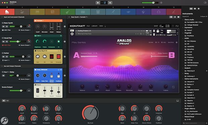Click the add plugin circle on Guitar row
Screen dimensions: 208x125
click(x=65, y=57)
